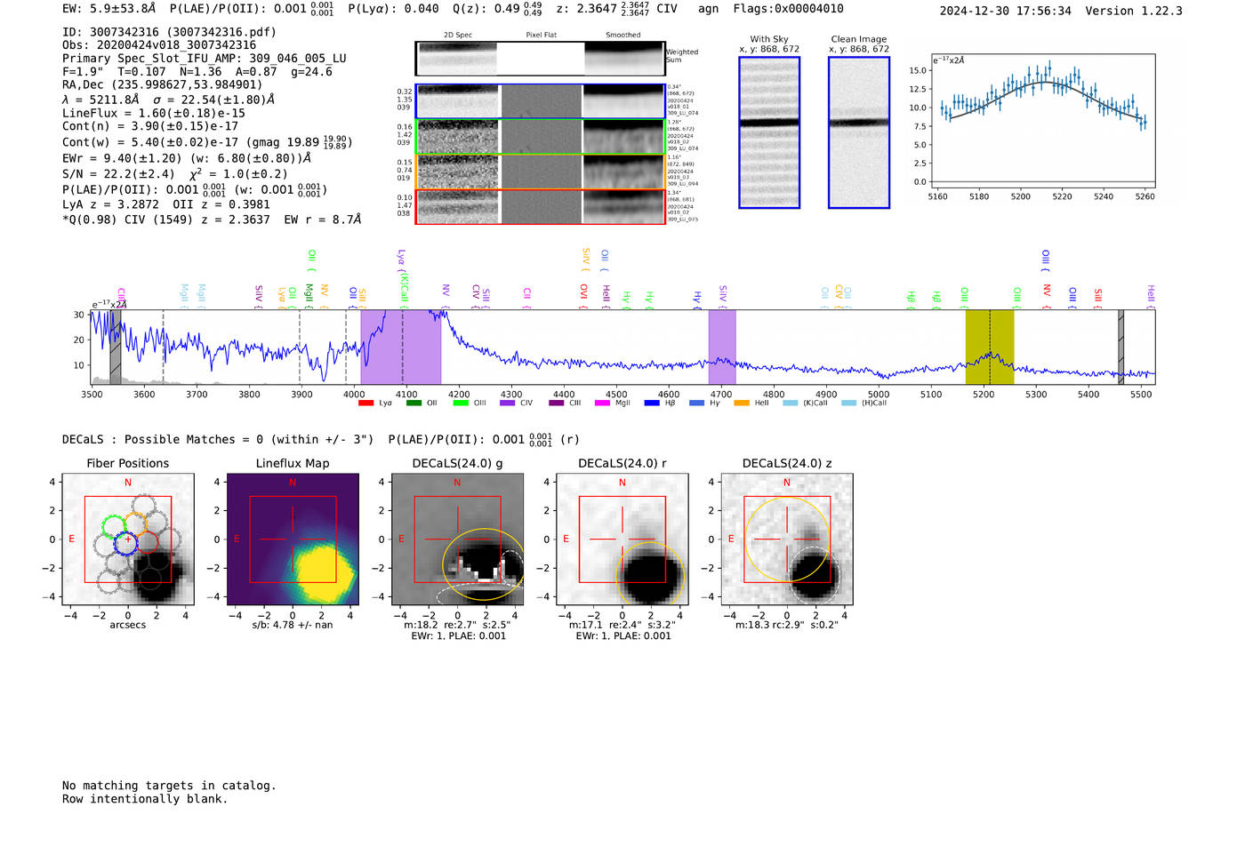Click the LyA z = 3.2872 redshift line
1245x847 pixels.
pyautogui.click(x=110, y=204)
